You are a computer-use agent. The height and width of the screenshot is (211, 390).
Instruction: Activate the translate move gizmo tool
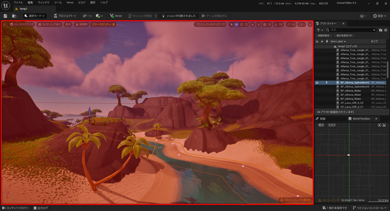236,25
